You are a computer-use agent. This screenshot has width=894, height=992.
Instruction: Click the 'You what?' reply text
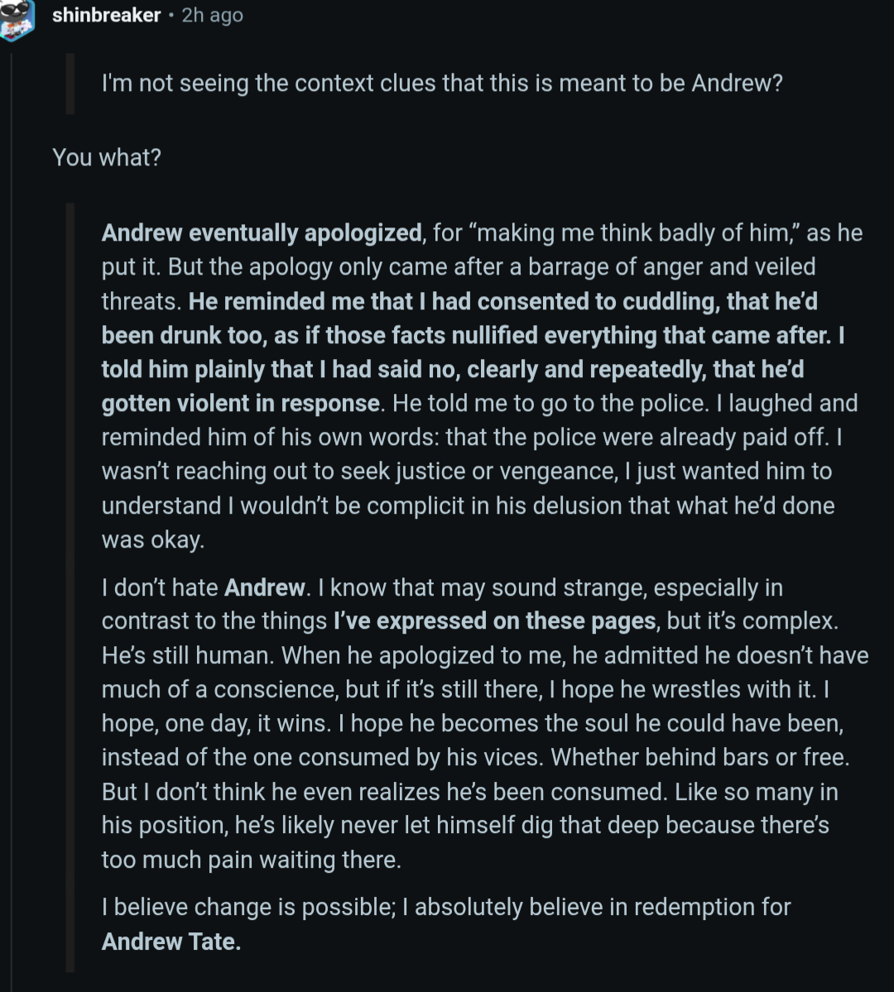click(x=106, y=157)
